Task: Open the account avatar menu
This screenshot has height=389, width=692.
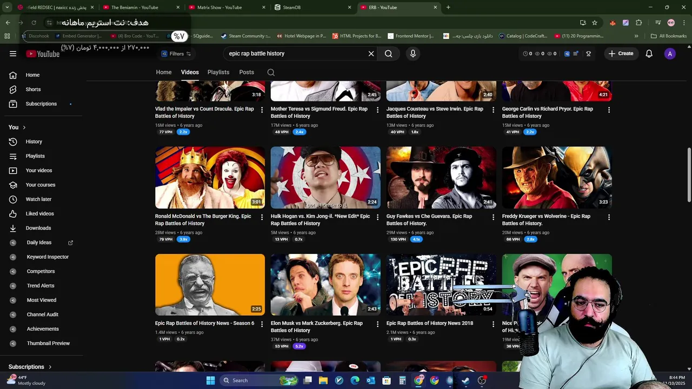Action: (x=670, y=53)
